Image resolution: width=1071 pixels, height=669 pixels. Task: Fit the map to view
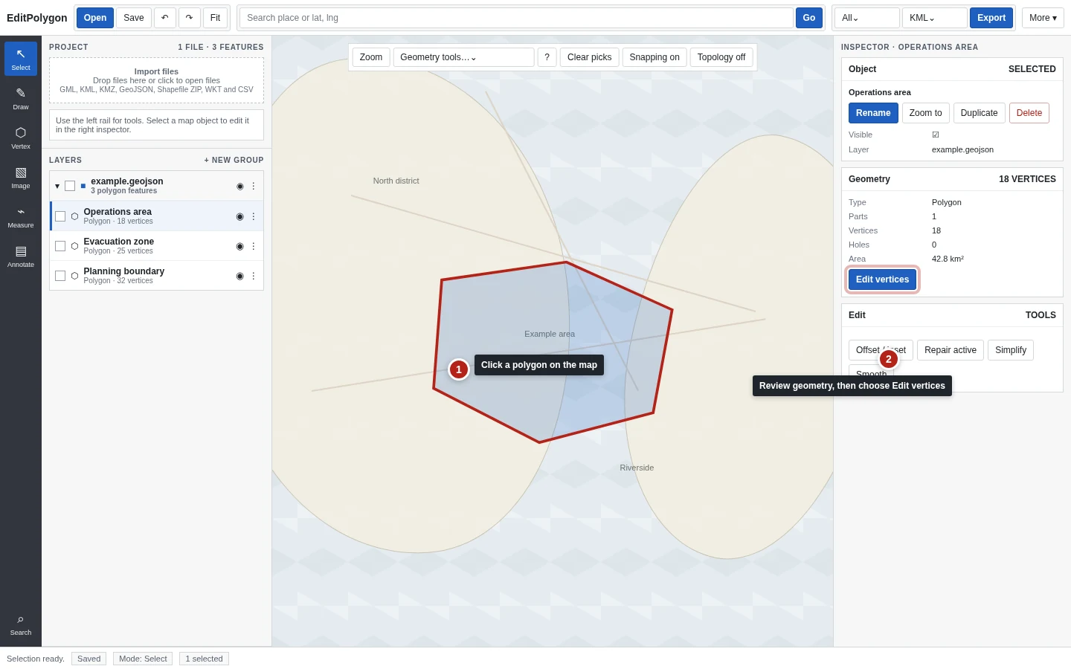215,18
